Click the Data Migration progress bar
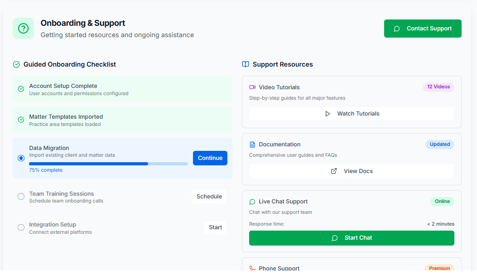 (108, 164)
